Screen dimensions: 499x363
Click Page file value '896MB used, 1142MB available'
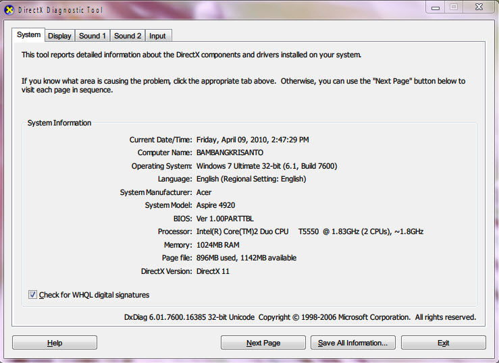tap(246, 258)
